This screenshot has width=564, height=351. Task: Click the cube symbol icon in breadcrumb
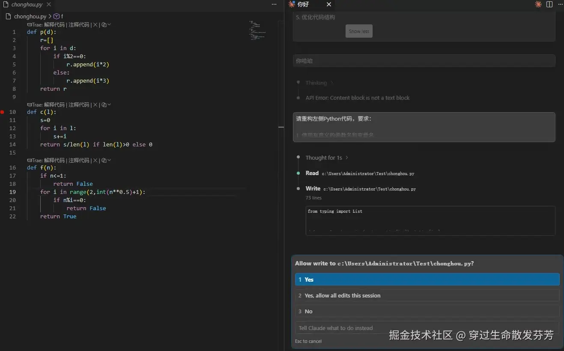tap(56, 16)
